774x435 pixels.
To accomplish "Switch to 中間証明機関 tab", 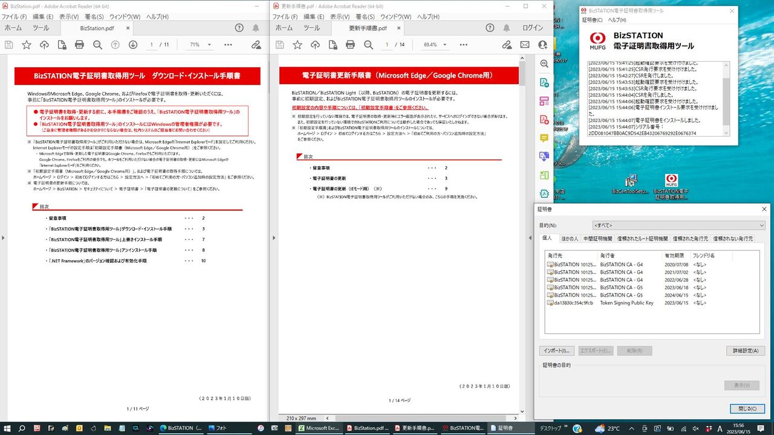I will 597,239.
